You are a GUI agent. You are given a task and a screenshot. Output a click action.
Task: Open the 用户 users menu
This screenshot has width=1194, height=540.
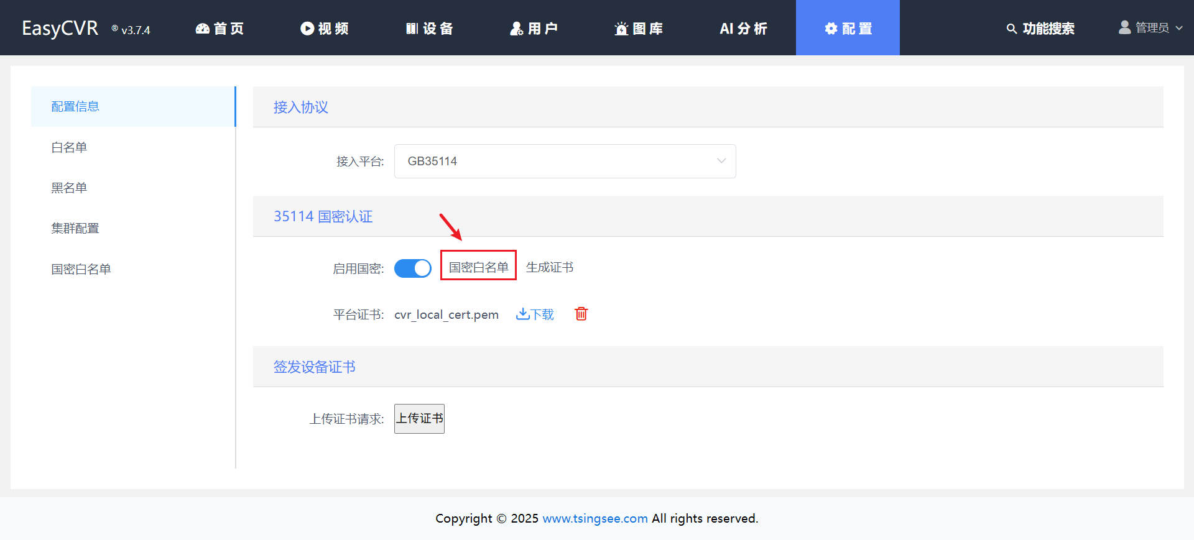[x=534, y=29]
